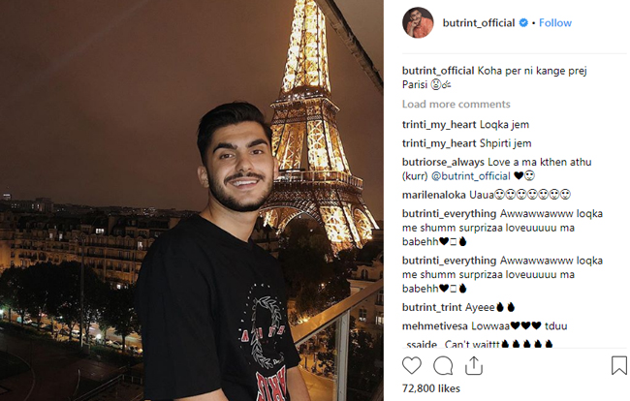Share the post with the upload arrow icon

tap(474, 366)
